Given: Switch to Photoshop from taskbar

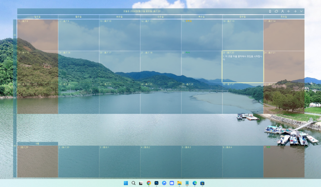Looking at the screenshot, I should pyautogui.click(x=156, y=183).
